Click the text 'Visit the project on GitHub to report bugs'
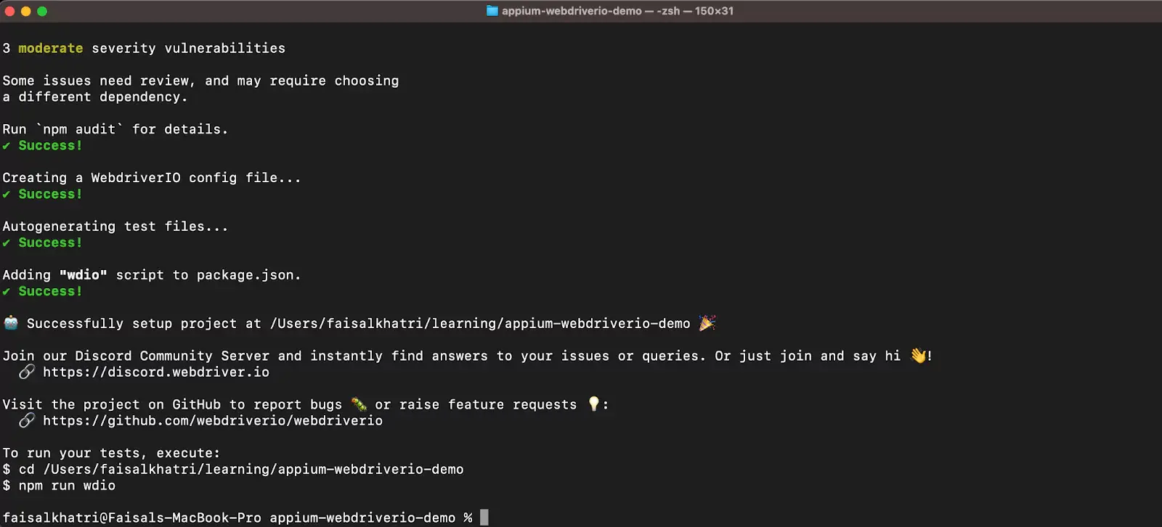This screenshot has height=527, width=1162. pos(172,404)
